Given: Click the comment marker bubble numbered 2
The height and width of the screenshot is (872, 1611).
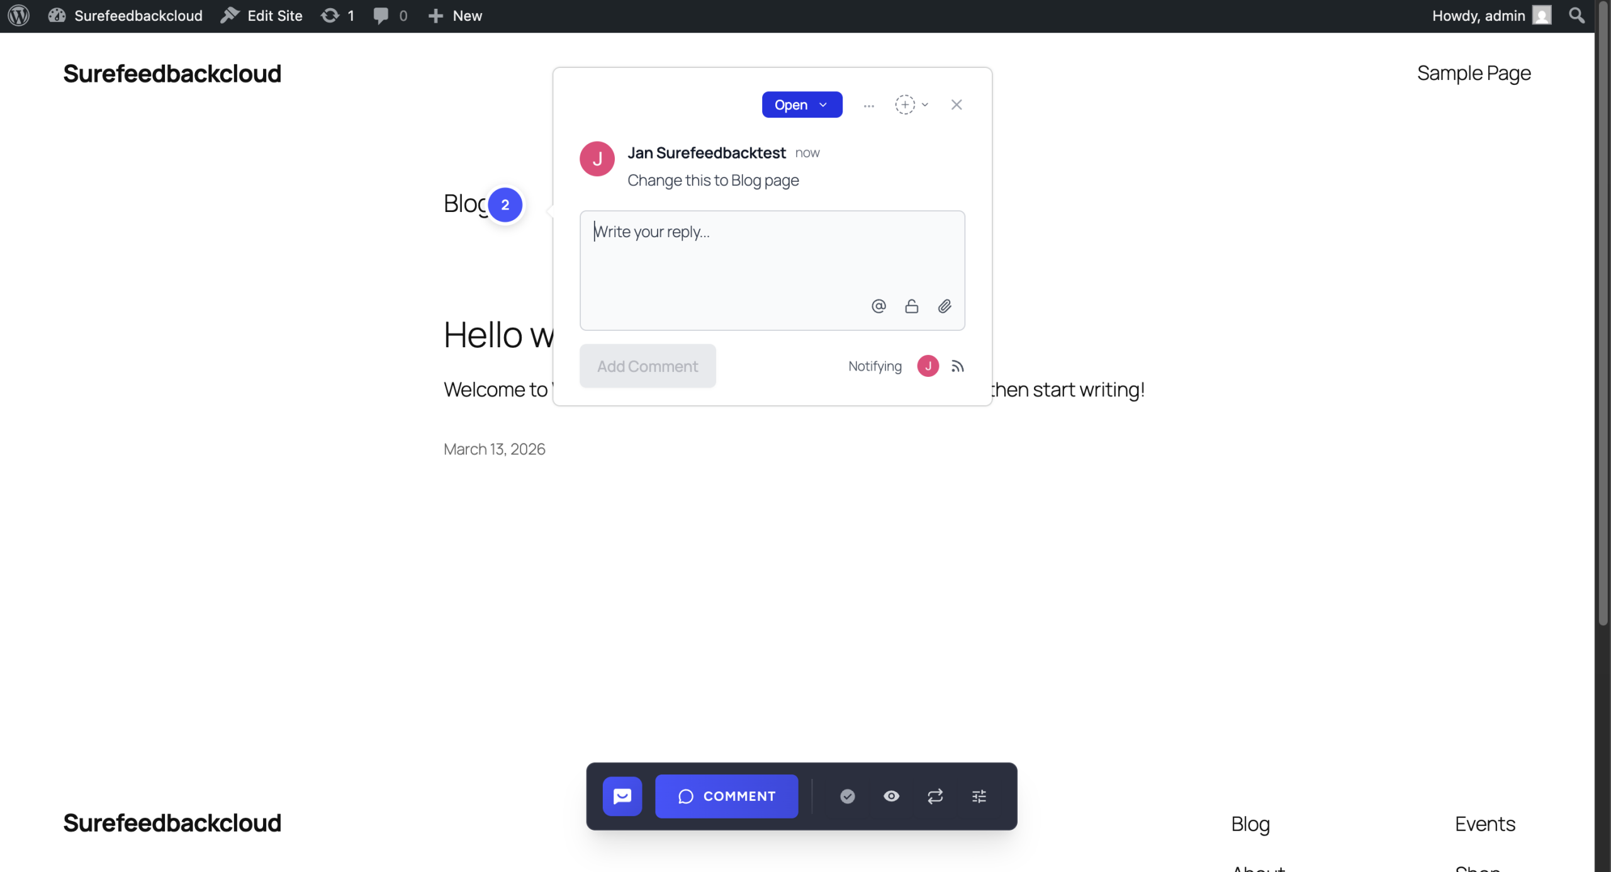Looking at the screenshot, I should pos(505,204).
